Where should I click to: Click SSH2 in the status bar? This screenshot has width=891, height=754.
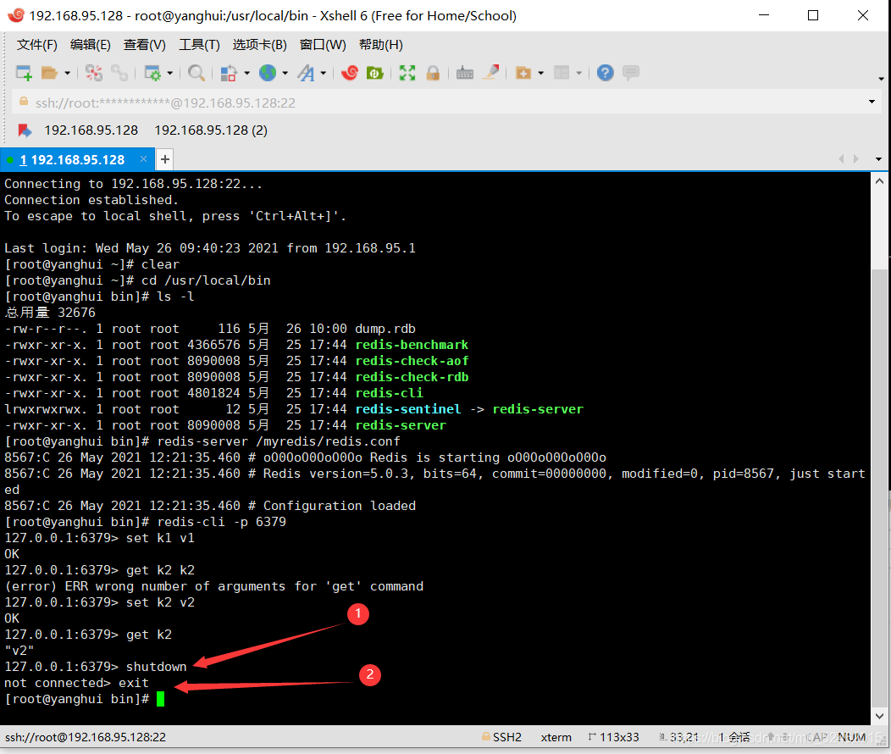coord(506,737)
